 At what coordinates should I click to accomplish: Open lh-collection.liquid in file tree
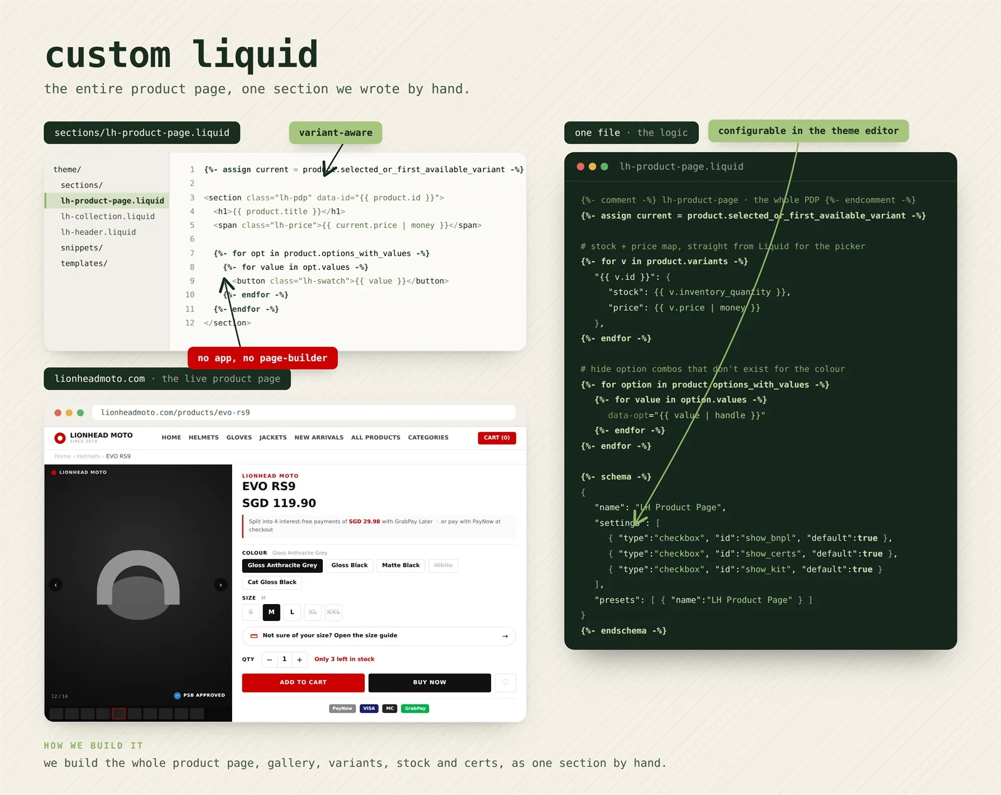click(108, 217)
